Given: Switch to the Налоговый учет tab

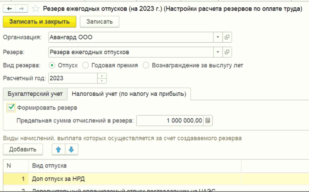Looking at the screenshot, I should [x=129, y=94].
